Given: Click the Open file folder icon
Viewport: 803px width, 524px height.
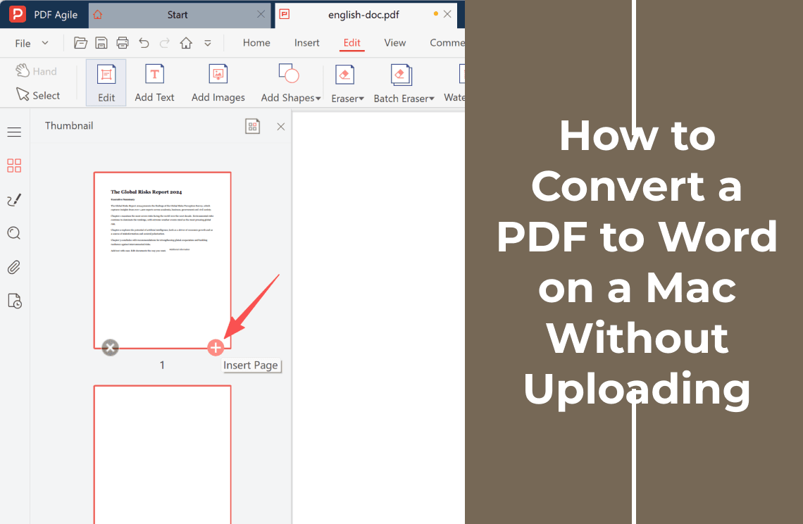Looking at the screenshot, I should coord(80,43).
